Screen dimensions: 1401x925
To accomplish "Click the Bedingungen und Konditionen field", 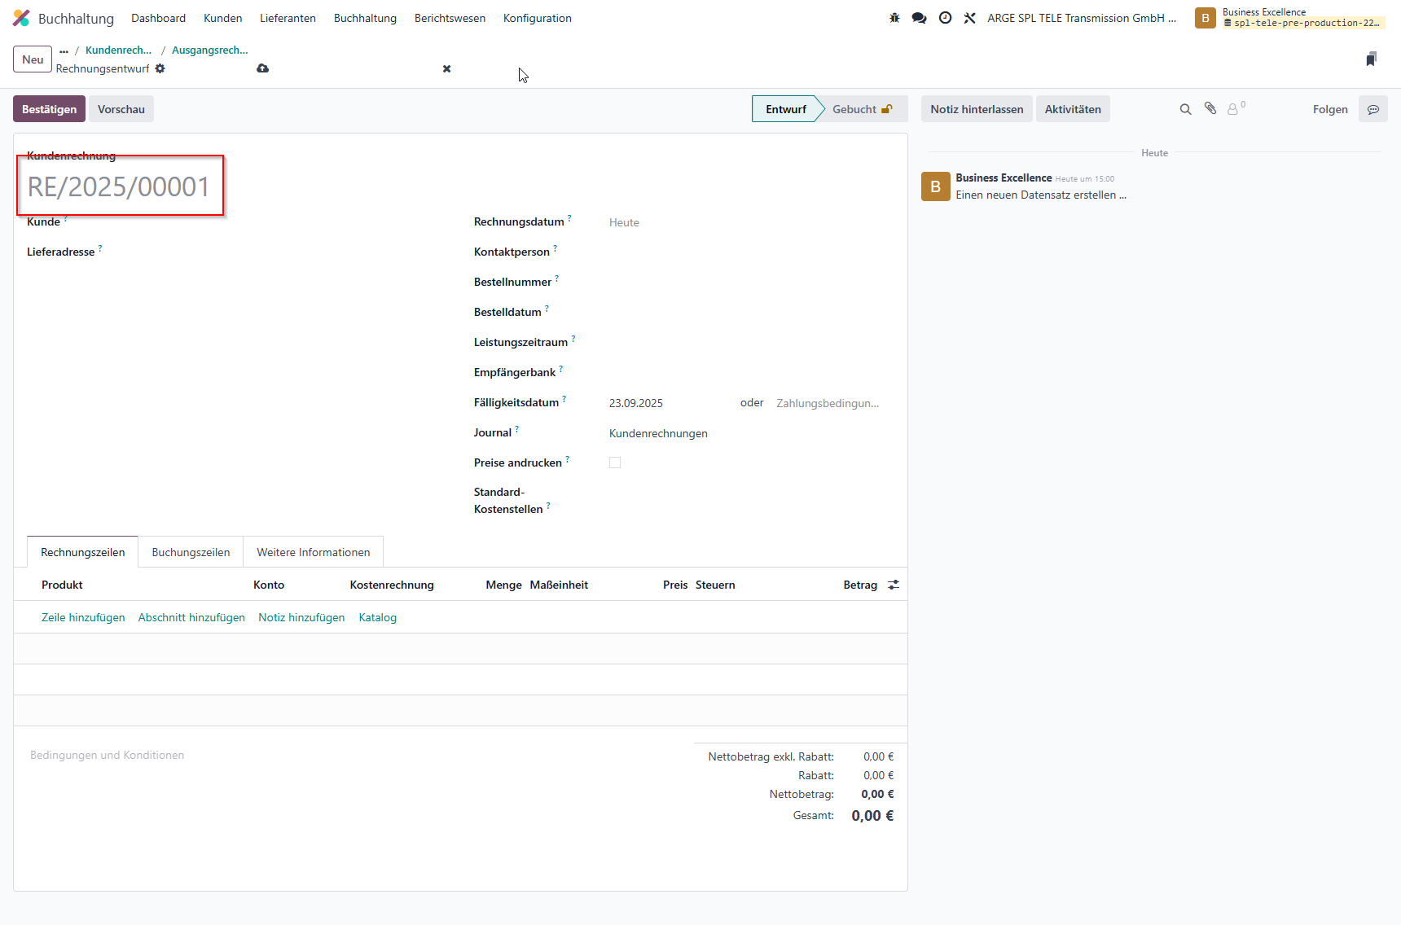I will click(x=107, y=755).
